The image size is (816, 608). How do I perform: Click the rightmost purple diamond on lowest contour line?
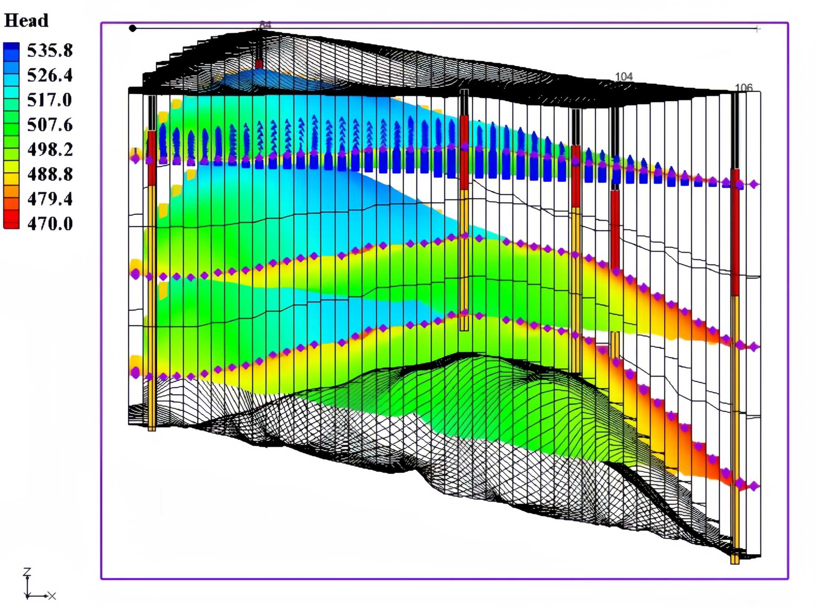(x=754, y=486)
